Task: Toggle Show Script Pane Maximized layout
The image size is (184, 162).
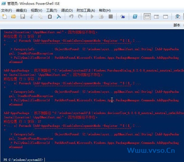Action: point(165,17)
